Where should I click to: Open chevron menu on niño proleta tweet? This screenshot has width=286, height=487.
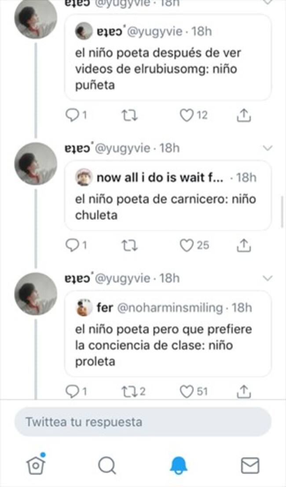click(267, 278)
